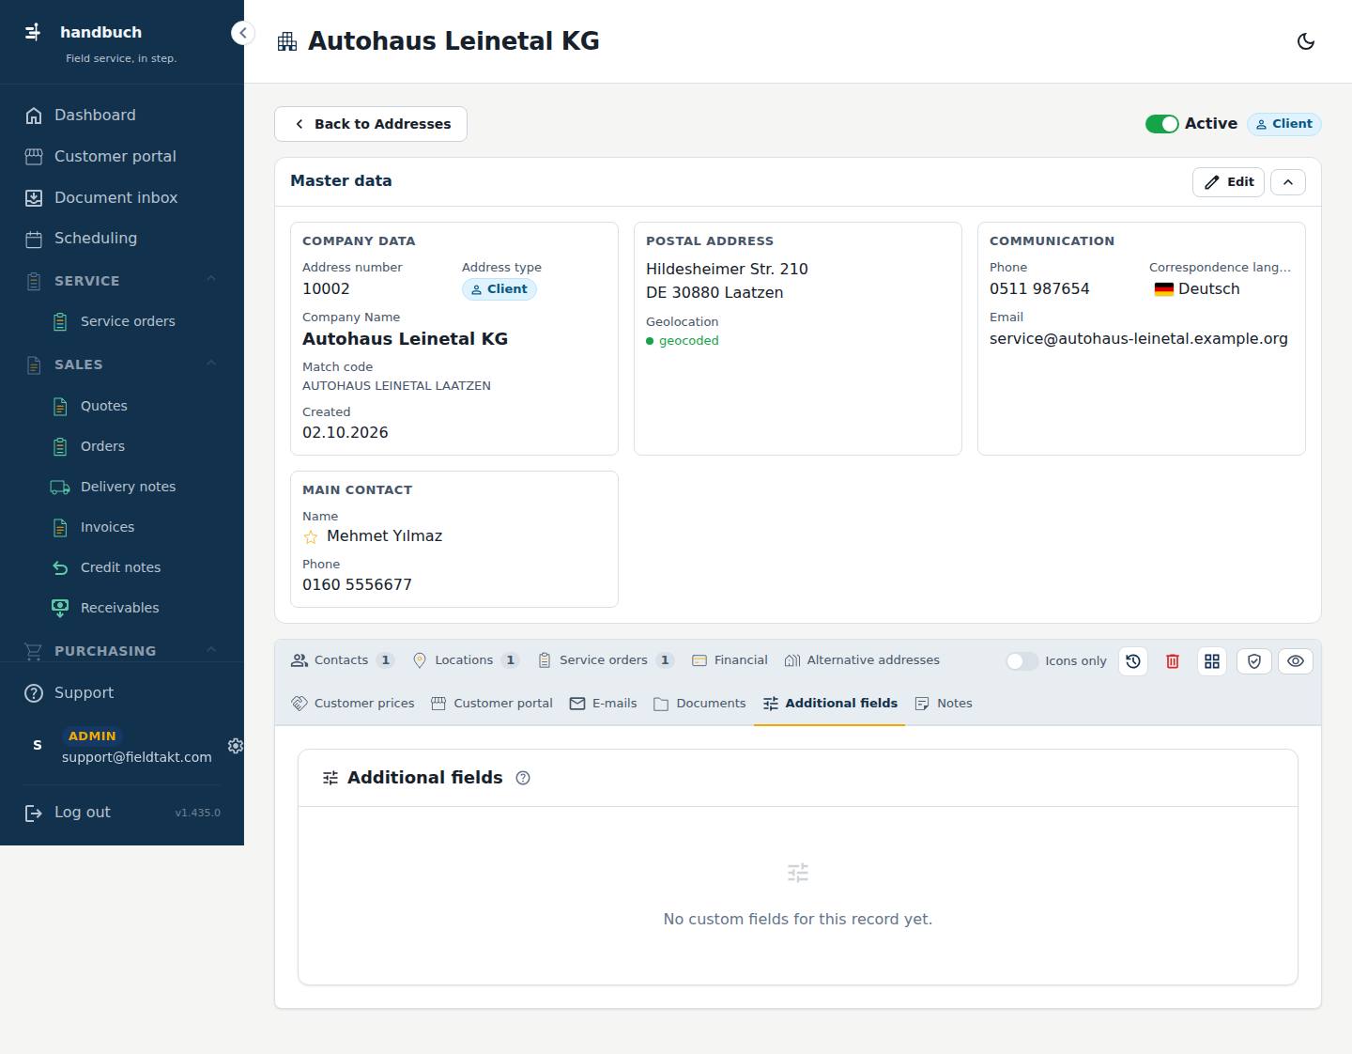The image size is (1352, 1054).
Task: Open Support from the sidebar
Action: coord(122,693)
